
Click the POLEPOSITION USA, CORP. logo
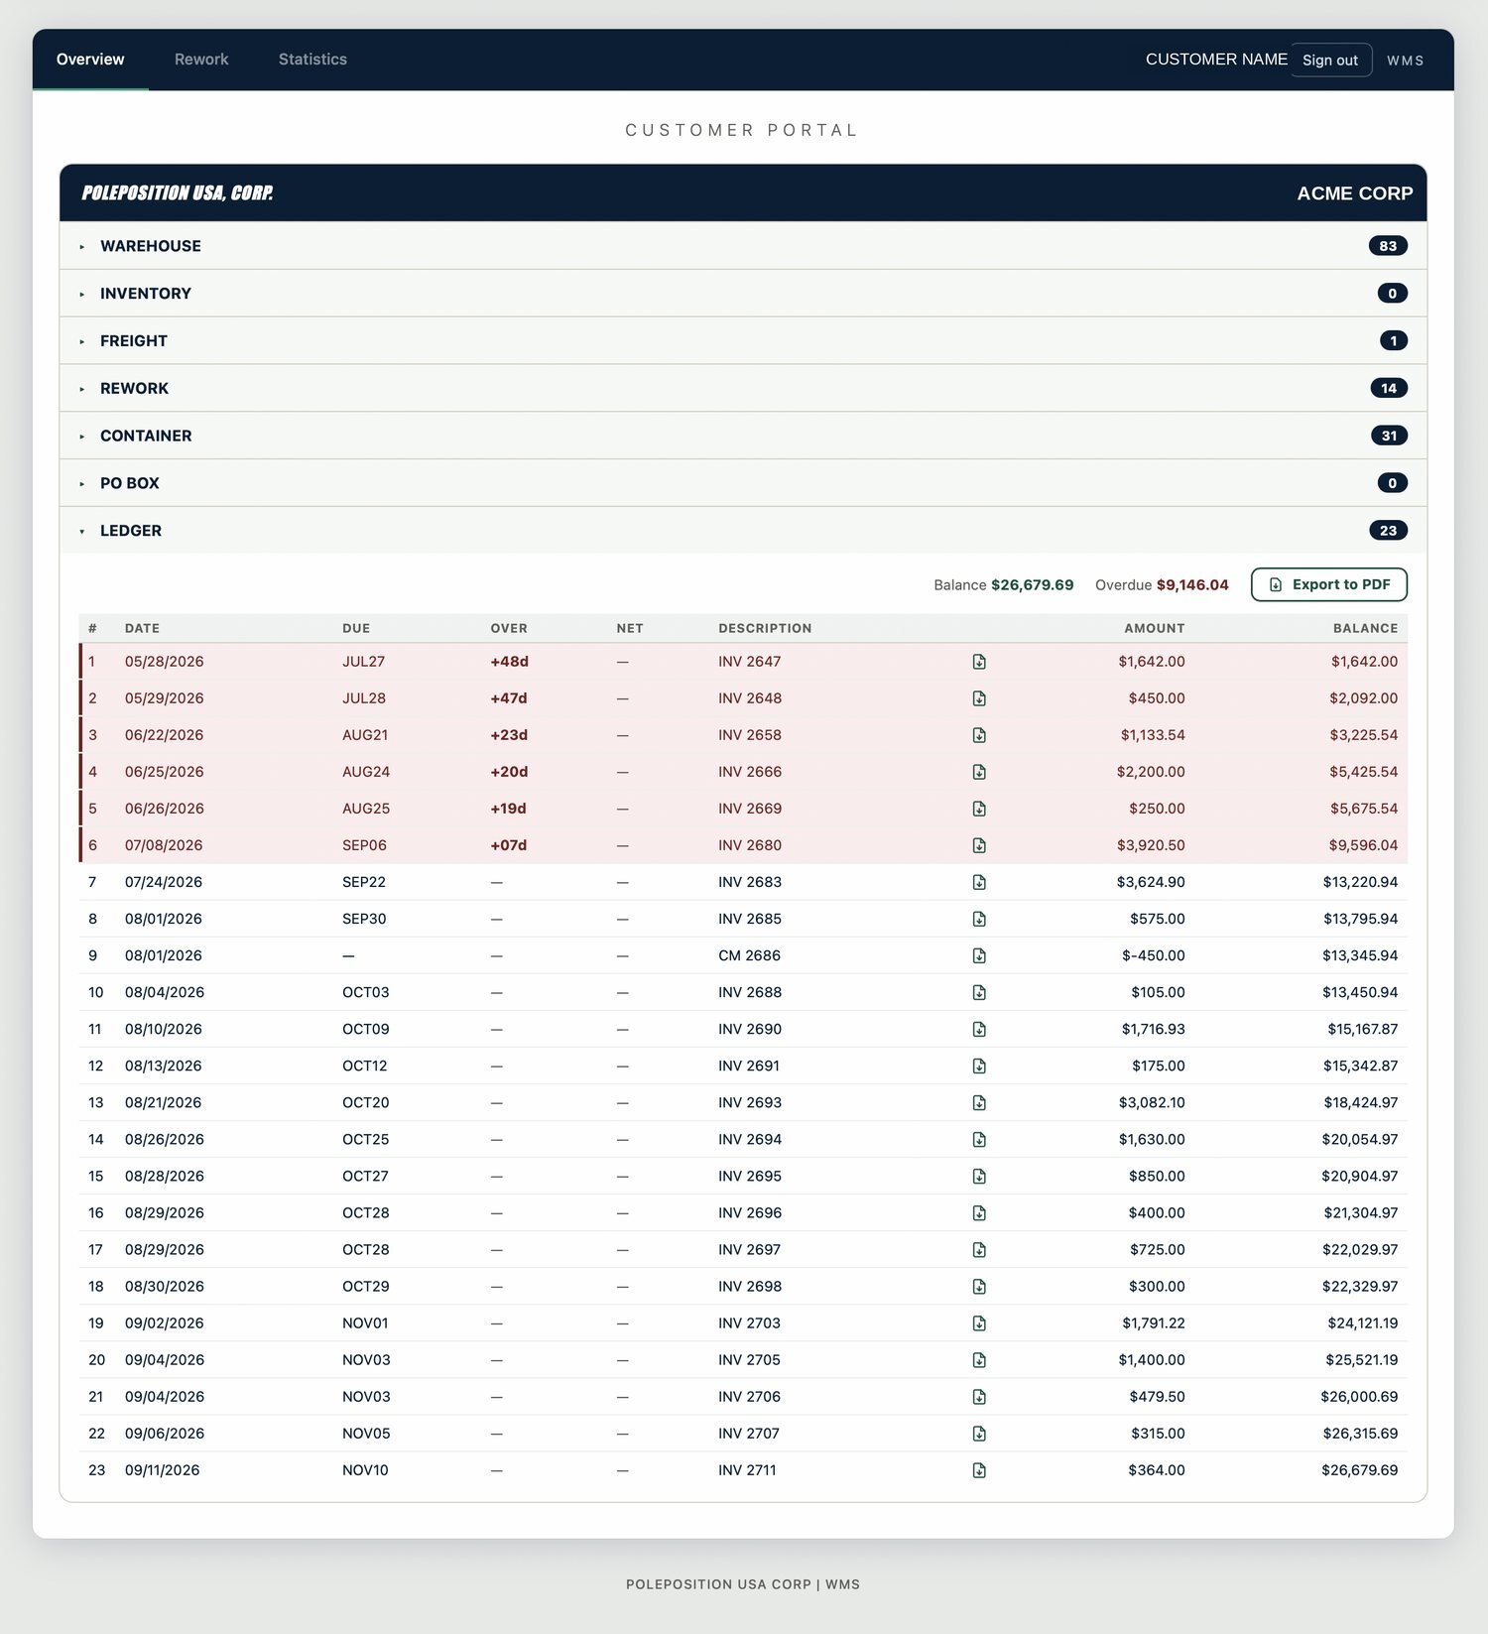pos(178,192)
